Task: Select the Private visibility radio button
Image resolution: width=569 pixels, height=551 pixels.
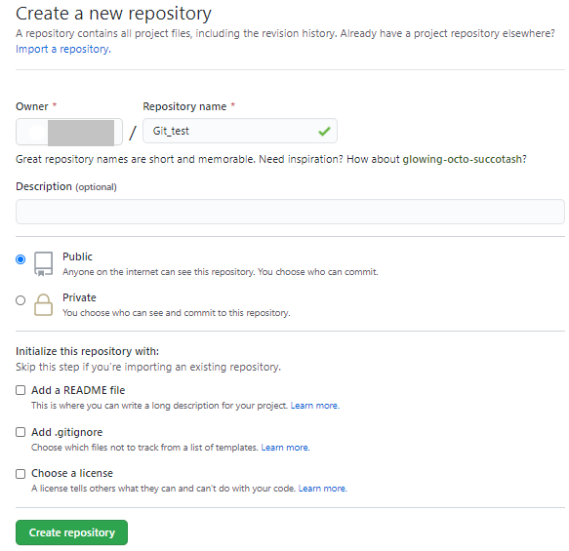Action: point(20,300)
